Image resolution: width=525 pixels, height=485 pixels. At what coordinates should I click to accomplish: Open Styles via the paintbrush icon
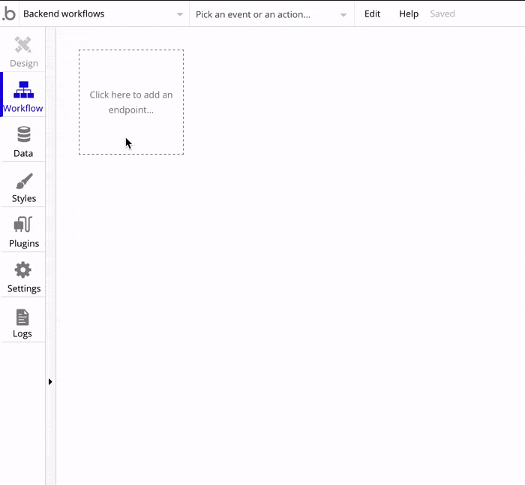point(23,181)
